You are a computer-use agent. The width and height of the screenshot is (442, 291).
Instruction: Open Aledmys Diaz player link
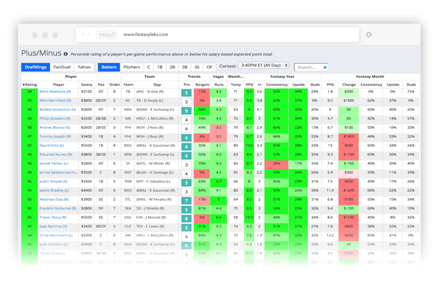[x=54, y=200]
